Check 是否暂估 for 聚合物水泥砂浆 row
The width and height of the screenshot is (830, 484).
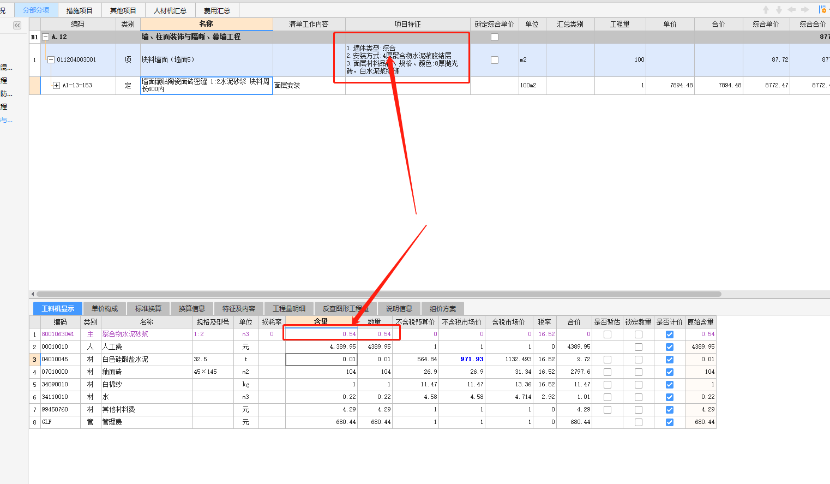[x=608, y=334]
